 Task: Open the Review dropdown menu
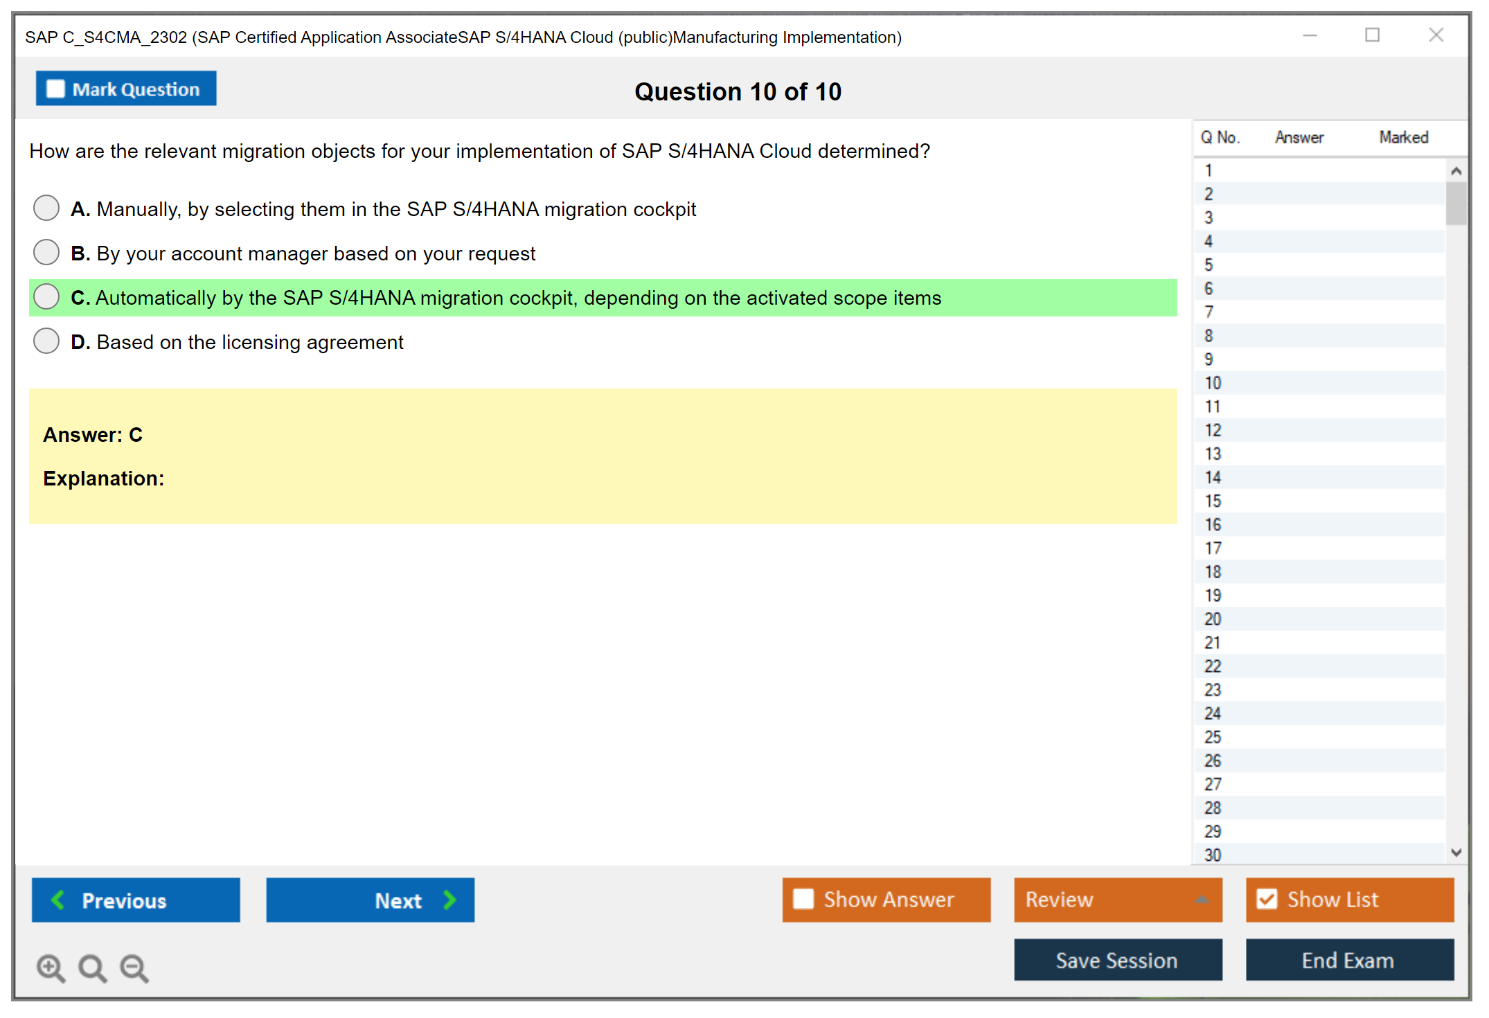(1202, 900)
